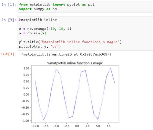Click the y-axis tick label 0.75
Screen dimensions: 153x130
pos(26,75)
